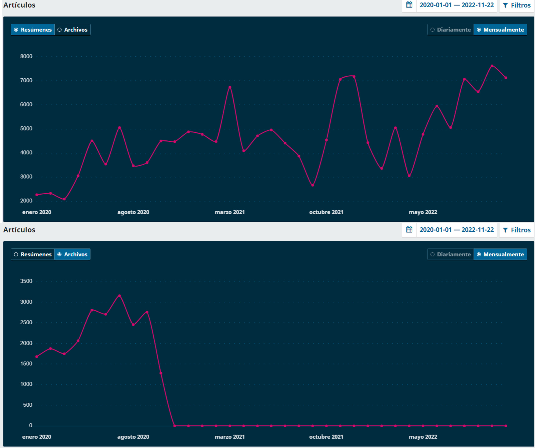Open the calendar icon in the top Artículos panel

409,5
